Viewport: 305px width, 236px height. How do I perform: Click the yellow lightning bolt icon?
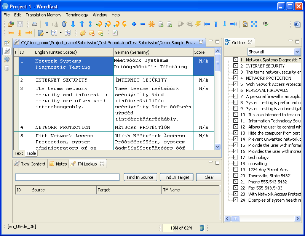(198, 24)
